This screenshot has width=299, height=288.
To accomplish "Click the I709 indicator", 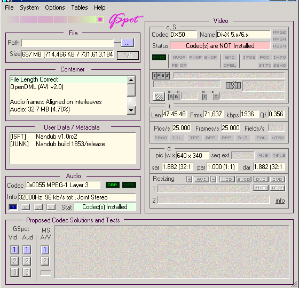I will 249,58.
